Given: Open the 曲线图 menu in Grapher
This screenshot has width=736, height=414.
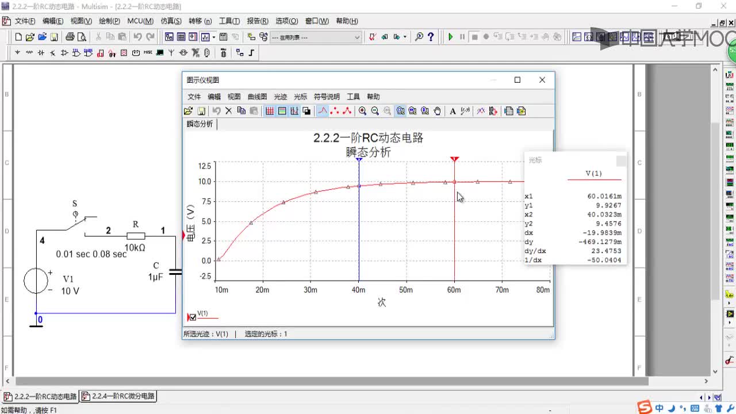Looking at the screenshot, I should pos(258,97).
